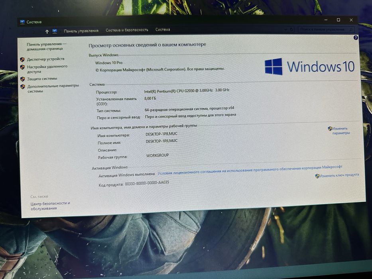Click the address bar refresh button
This screenshot has width=372, height=279.
tap(291, 29)
